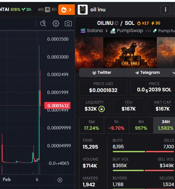Select the 6H timeframe tab
The image size is (175, 189).
tap(141, 125)
